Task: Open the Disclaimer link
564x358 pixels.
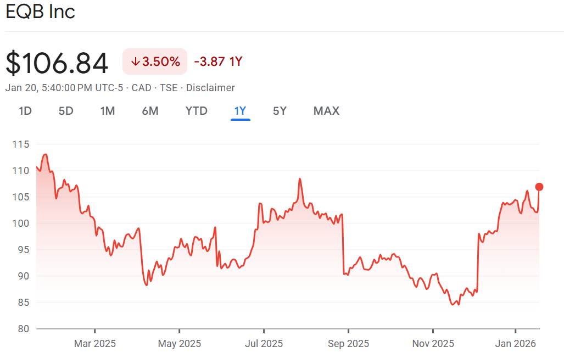Action: coord(210,88)
